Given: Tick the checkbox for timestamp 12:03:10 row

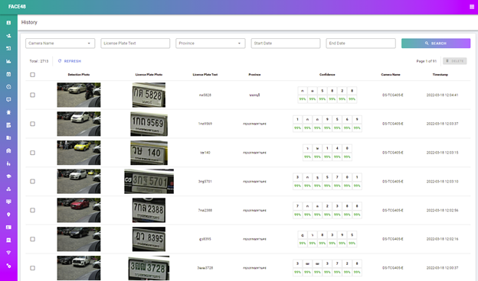Looking at the screenshot, I should 33,182.
